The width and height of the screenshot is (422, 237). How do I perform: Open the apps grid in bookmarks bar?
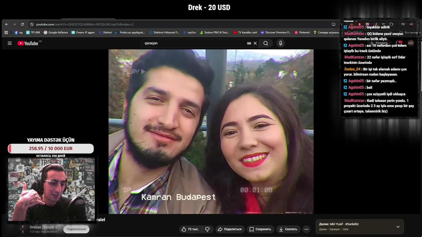point(6,33)
